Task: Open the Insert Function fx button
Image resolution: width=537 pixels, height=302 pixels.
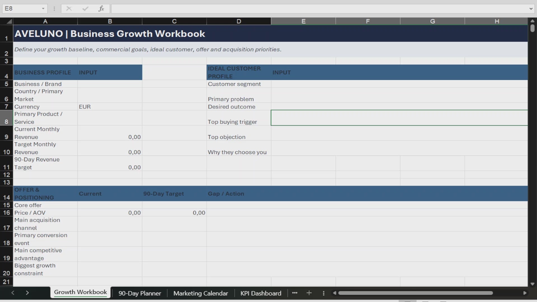Action: click(x=101, y=9)
